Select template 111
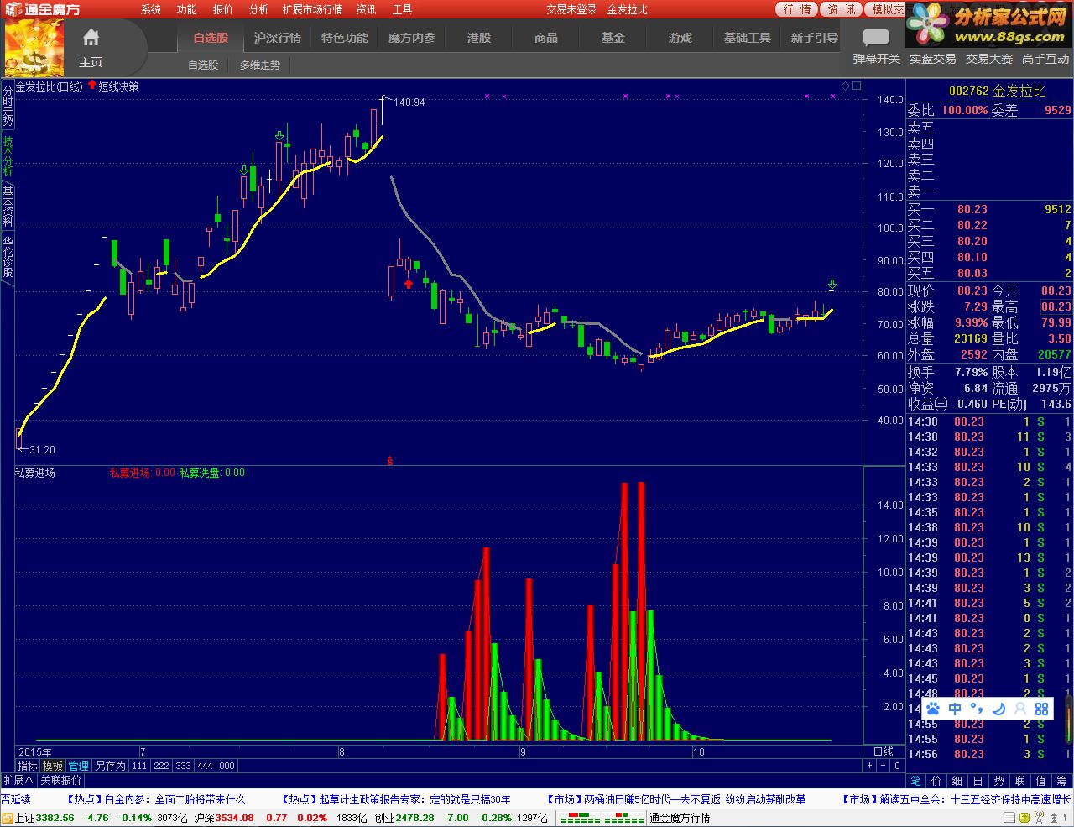 [139, 766]
